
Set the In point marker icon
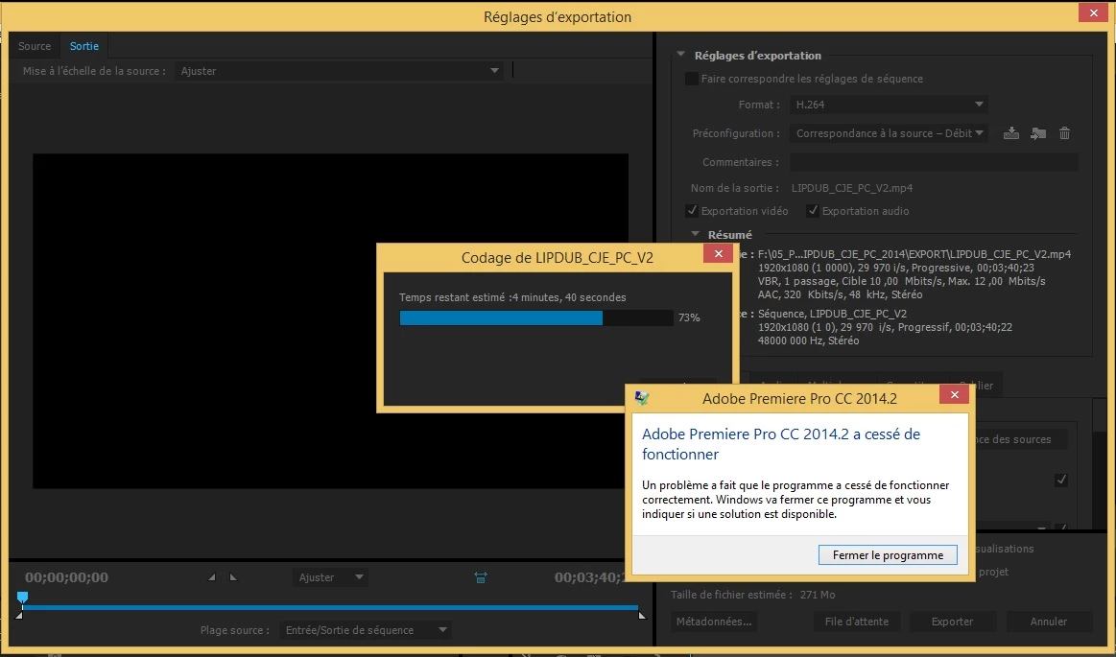pos(211,577)
